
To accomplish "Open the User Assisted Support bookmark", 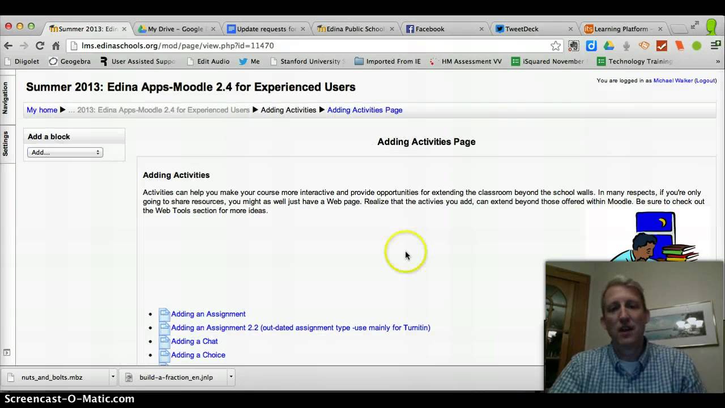I will tap(138, 61).
